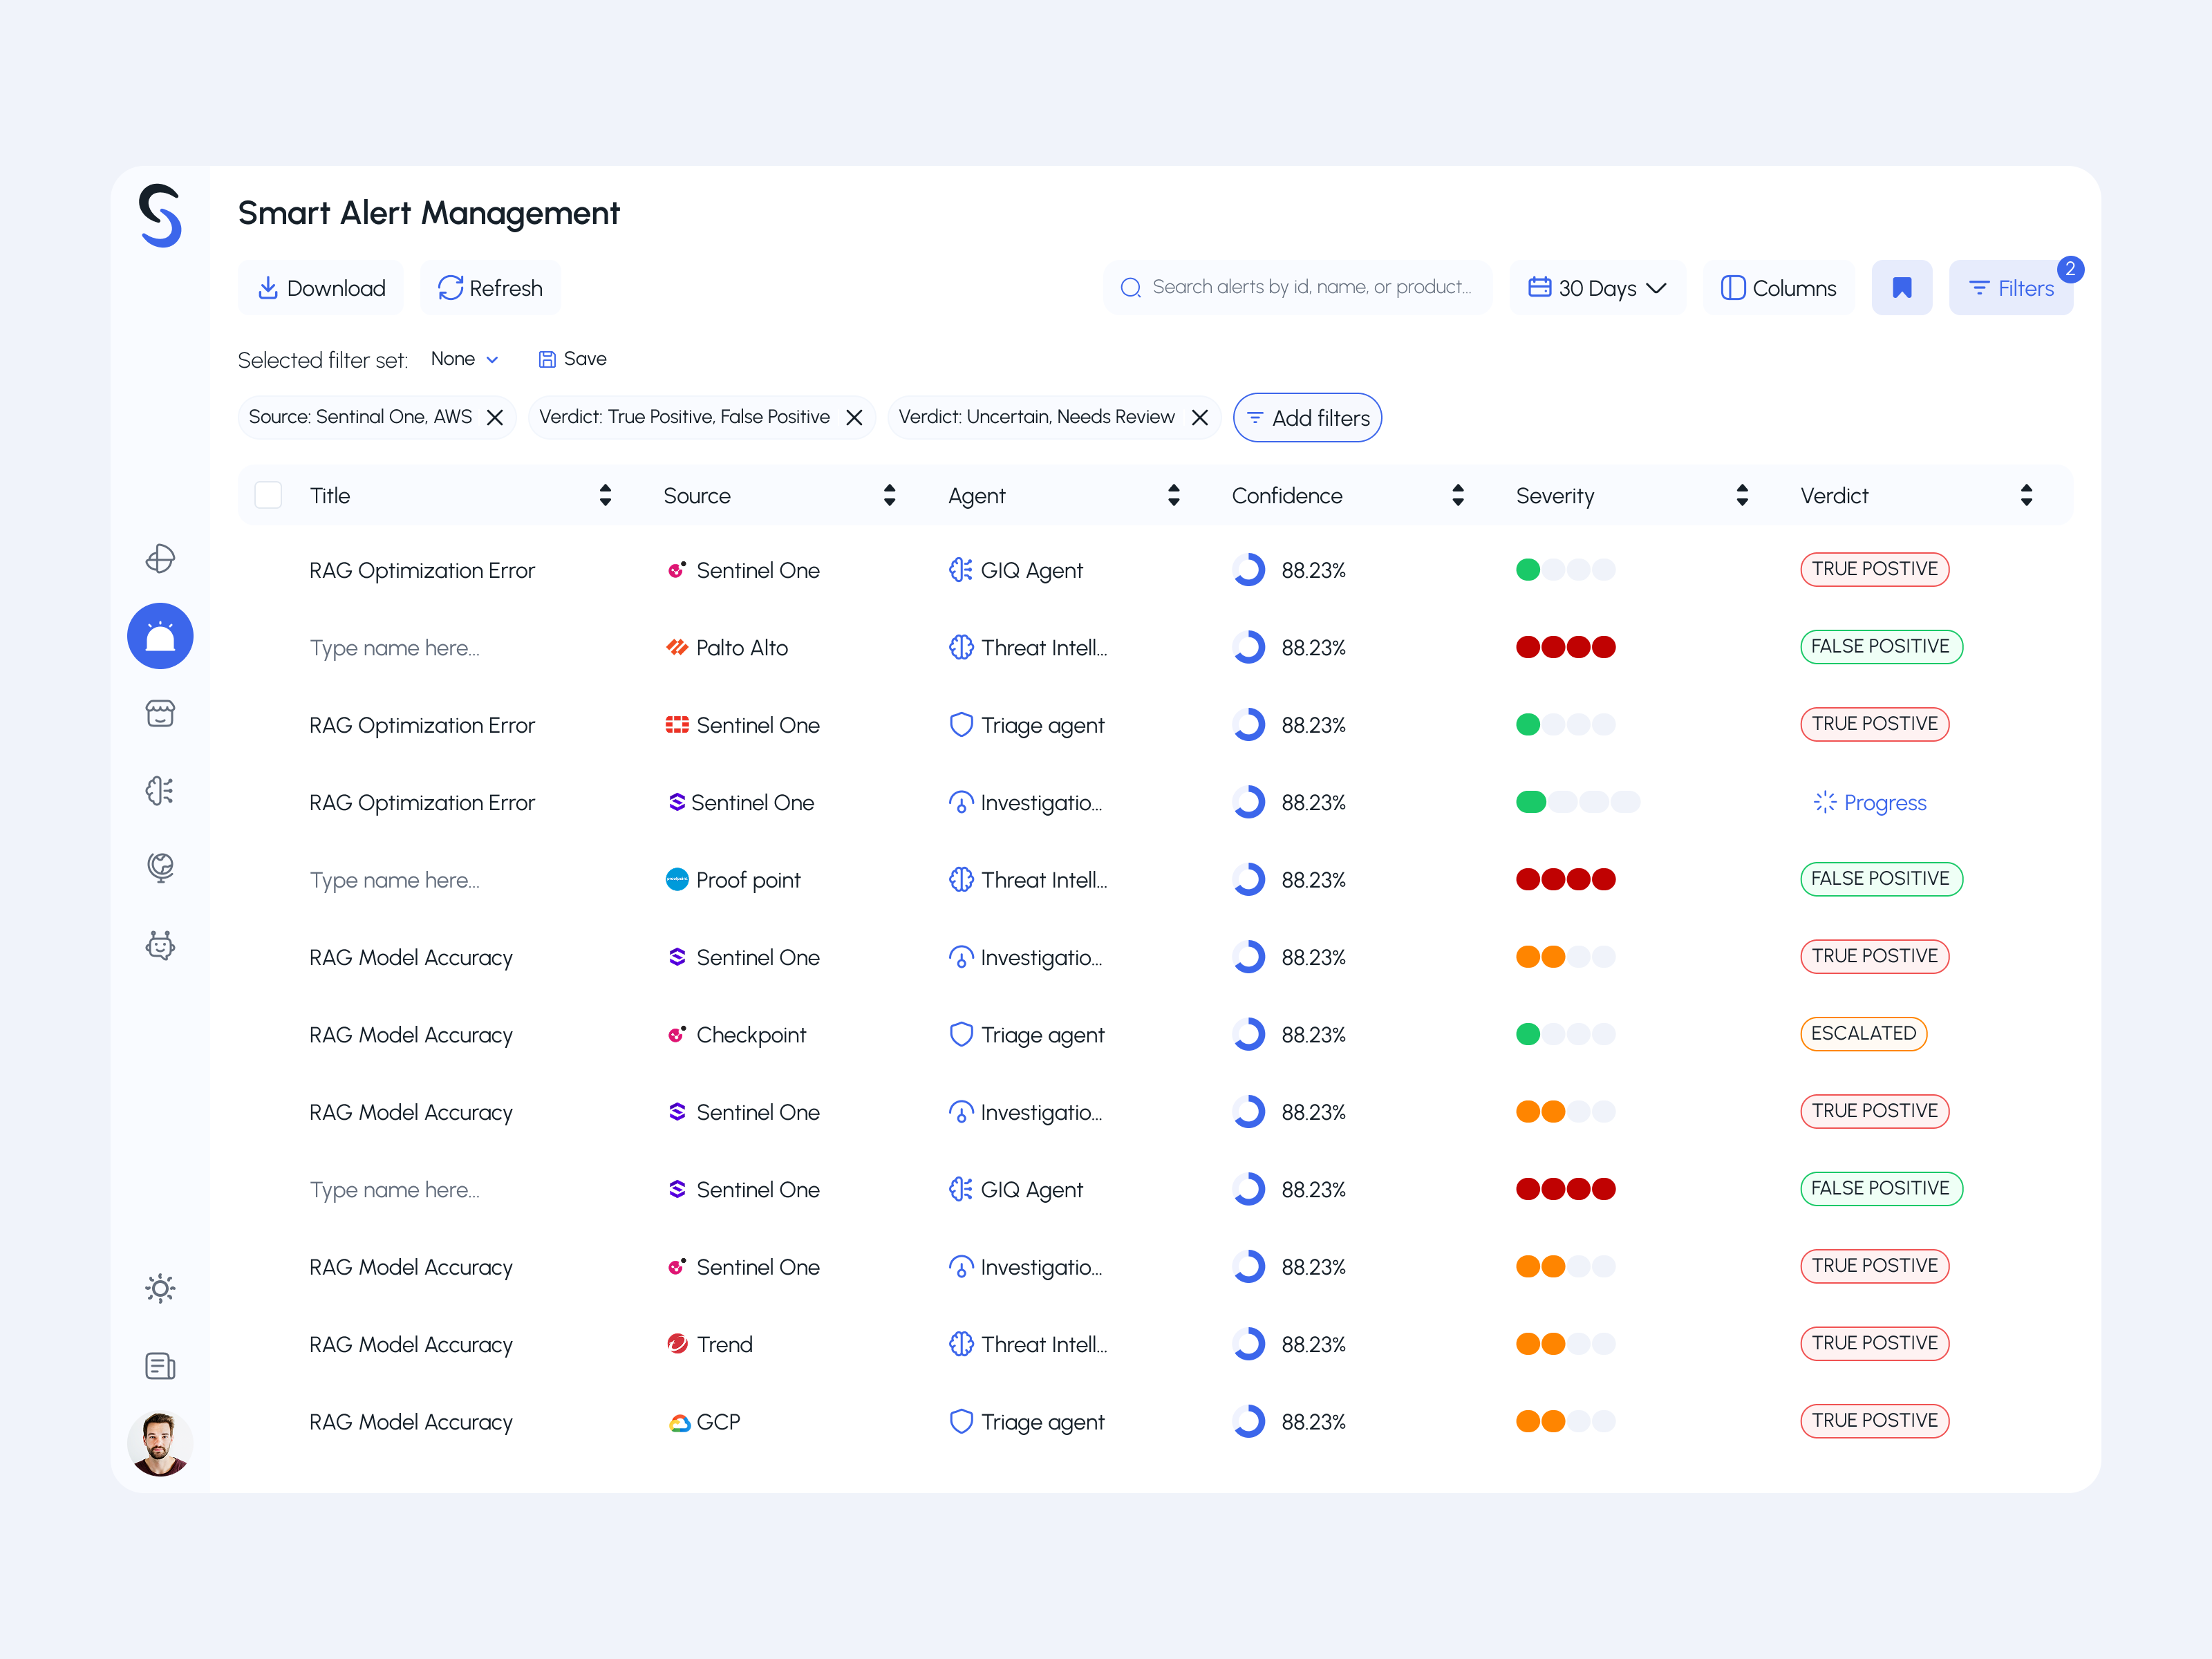Screen dimensions: 2212x1659
Task: Click the blue bookmark button
Action: 1901,288
